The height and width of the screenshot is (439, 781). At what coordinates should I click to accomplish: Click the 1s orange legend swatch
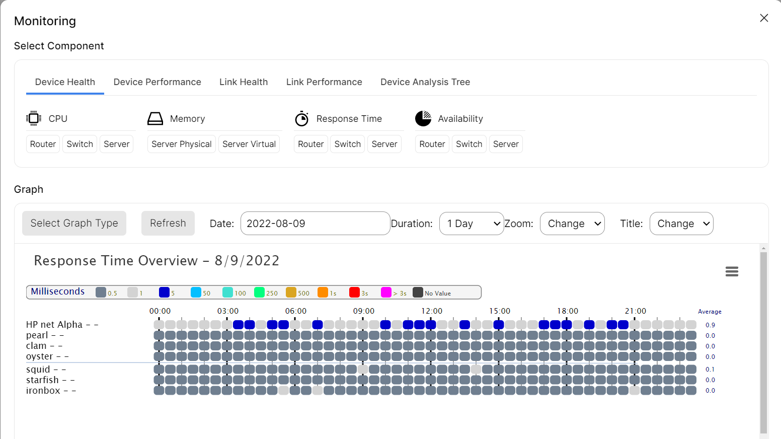(x=323, y=292)
